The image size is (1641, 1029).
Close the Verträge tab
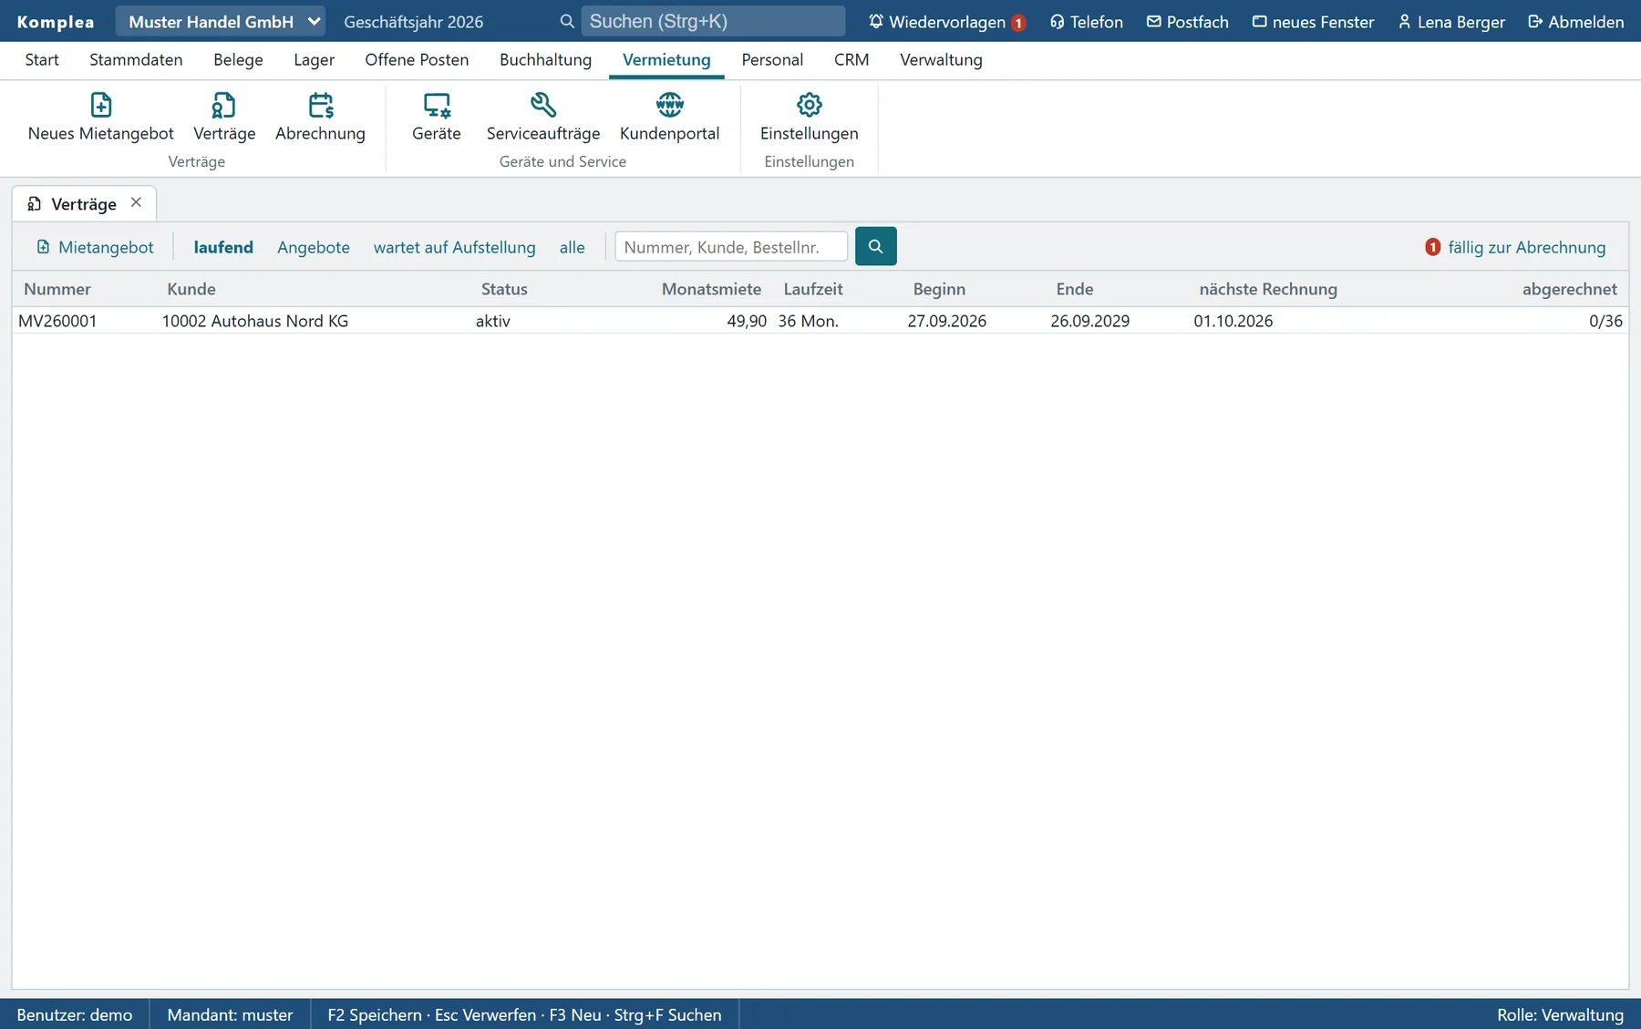click(136, 202)
